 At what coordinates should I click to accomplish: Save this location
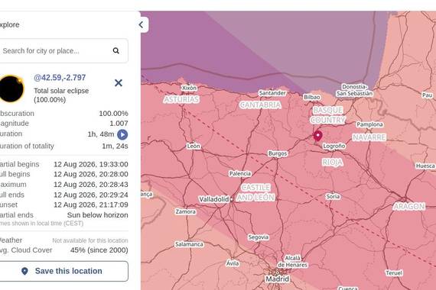pos(63,271)
